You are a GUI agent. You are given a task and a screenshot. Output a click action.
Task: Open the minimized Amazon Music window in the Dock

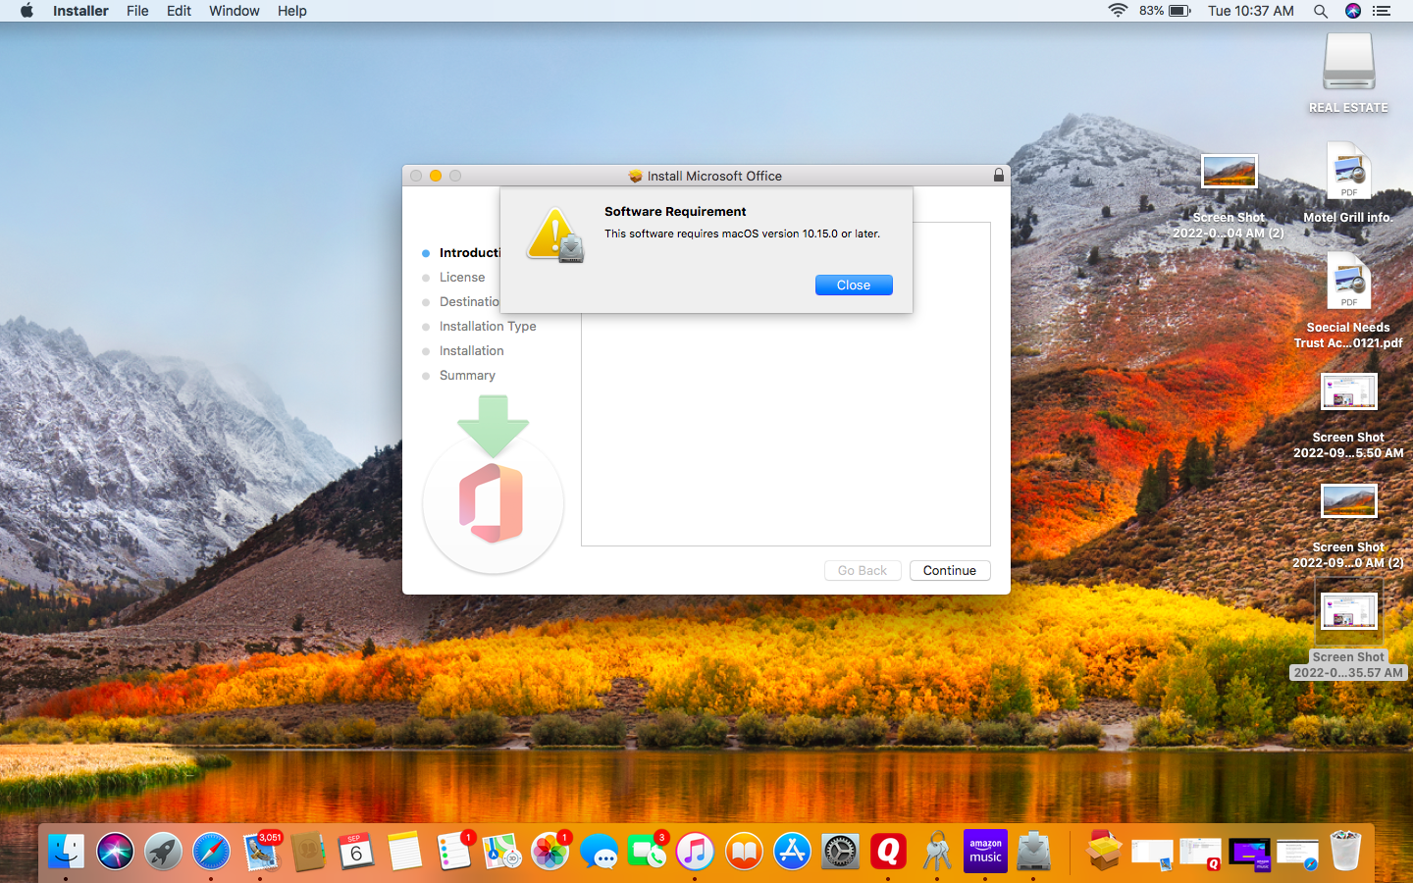tap(1249, 855)
